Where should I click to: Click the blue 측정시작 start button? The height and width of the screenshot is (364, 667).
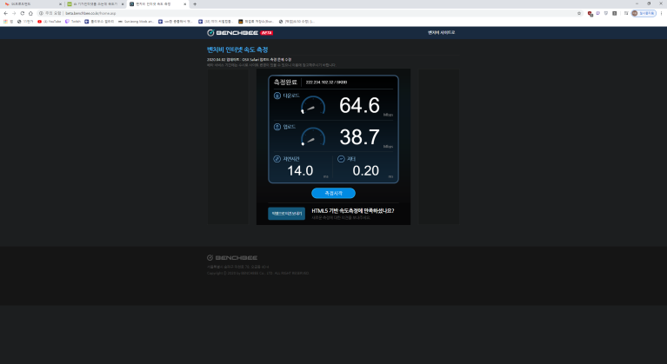point(333,193)
